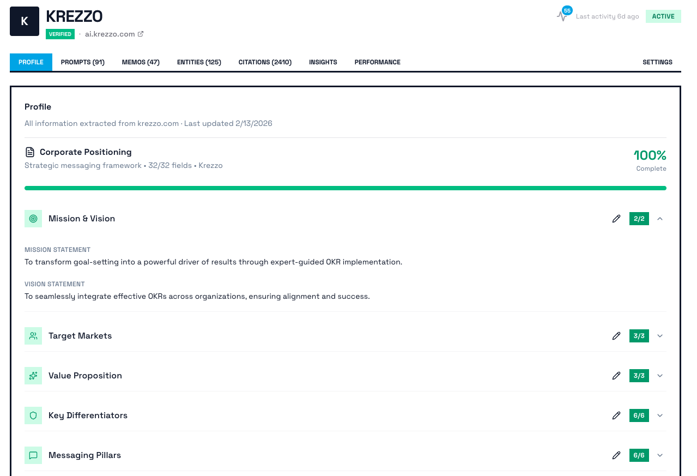
Task: Edit Mission & Vision with the pencil icon
Action: pyautogui.click(x=616, y=218)
